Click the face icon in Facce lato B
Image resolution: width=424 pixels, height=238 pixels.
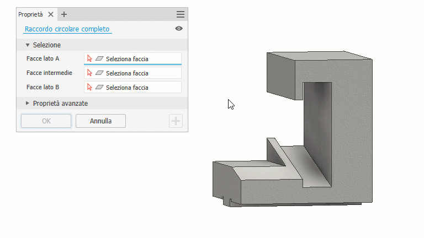click(x=99, y=87)
